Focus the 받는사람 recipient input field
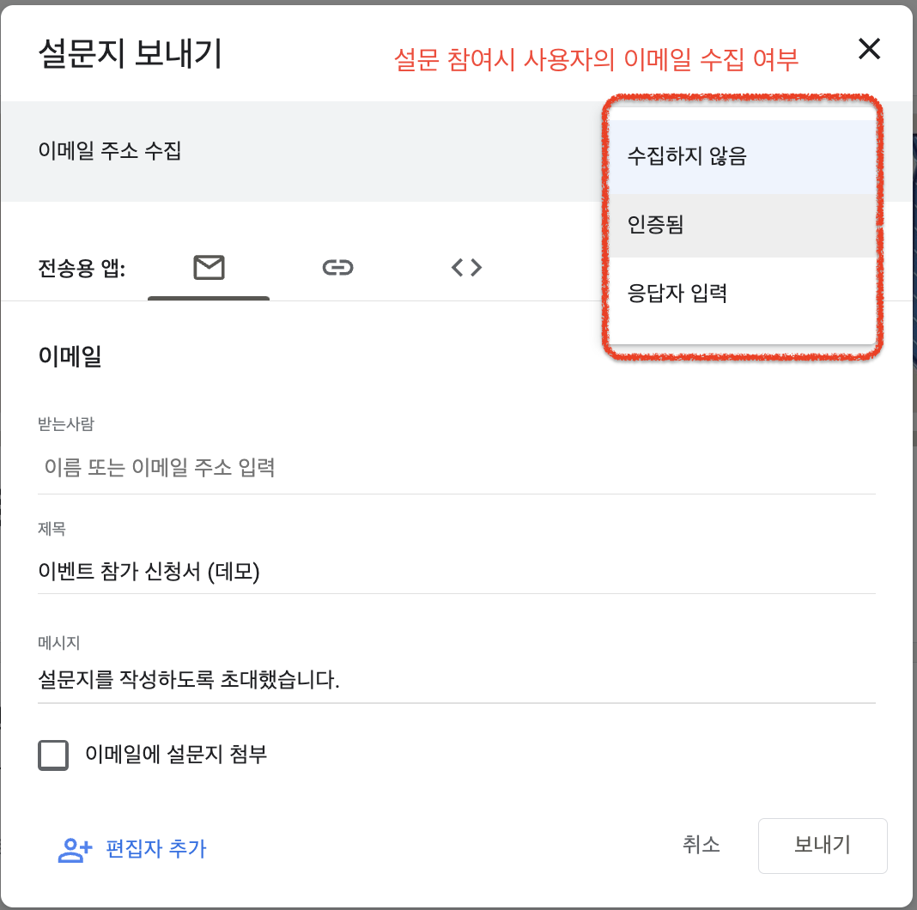The height and width of the screenshot is (910, 917). [455, 469]
